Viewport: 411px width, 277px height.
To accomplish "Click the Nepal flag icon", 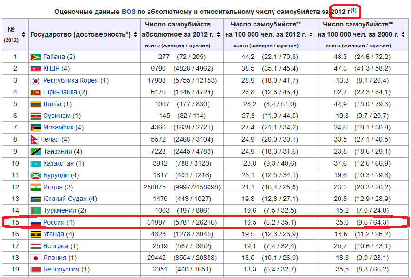I will [x=34, y=140].
